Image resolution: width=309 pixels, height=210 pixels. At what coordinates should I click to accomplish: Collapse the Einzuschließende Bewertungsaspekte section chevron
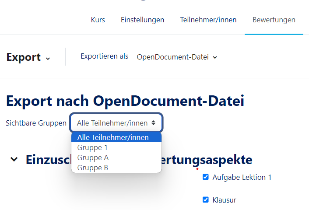pos(14,159)
